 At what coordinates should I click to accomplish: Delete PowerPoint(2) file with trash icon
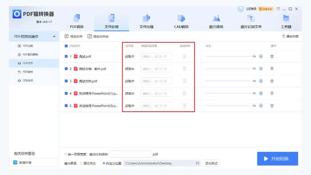272,106
